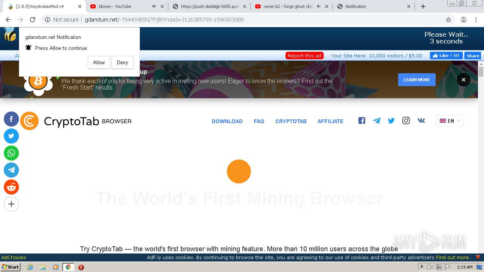This screenshot has width=484, height=272.
Task: Open File Explorer folder taskbar icon
Action: [x=43, y=267]
